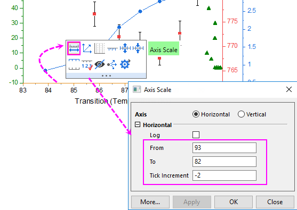The image size is (297, 210).
Task: Click the Close button at dialog bottom
Action: pyautogui.click(x=275, y=202)
